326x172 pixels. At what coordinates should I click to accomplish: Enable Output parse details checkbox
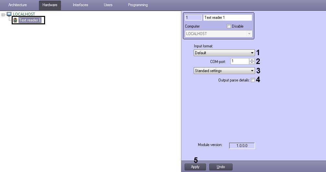253,80
